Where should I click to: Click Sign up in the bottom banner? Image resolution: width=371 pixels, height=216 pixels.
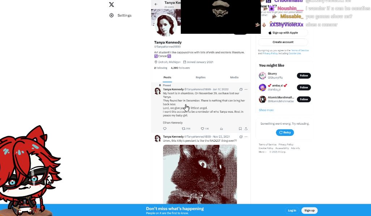(x=309, y=211)
